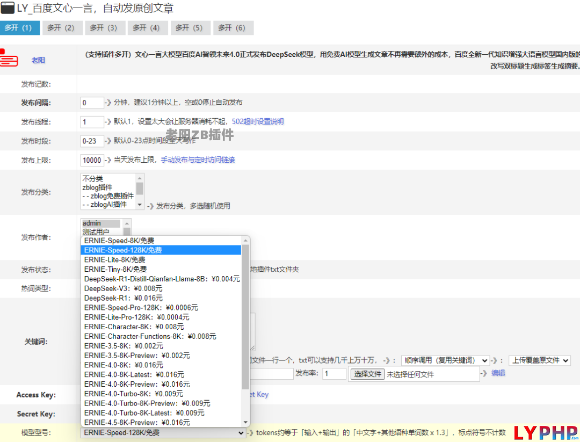Click the 发布间隔 minutes input field

coord(92,103)
